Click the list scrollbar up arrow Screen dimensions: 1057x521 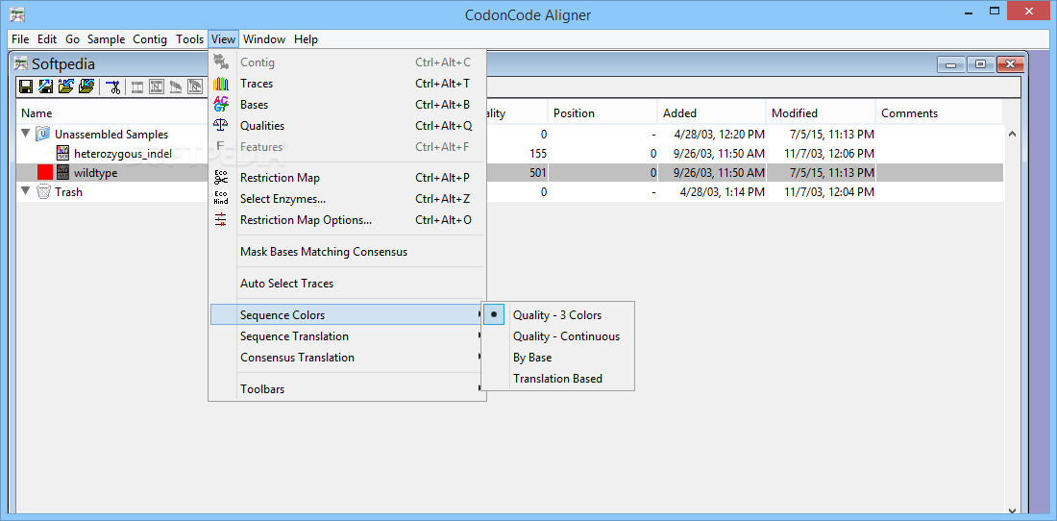tap(1011, 135)
